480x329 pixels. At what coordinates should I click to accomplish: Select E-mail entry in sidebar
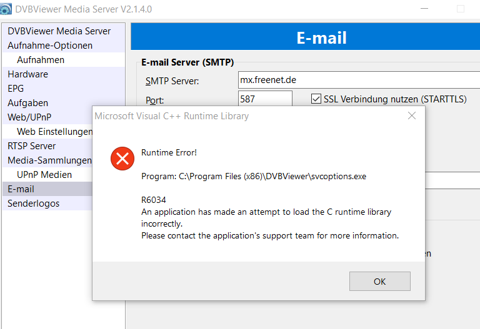[x=47, y=189]
